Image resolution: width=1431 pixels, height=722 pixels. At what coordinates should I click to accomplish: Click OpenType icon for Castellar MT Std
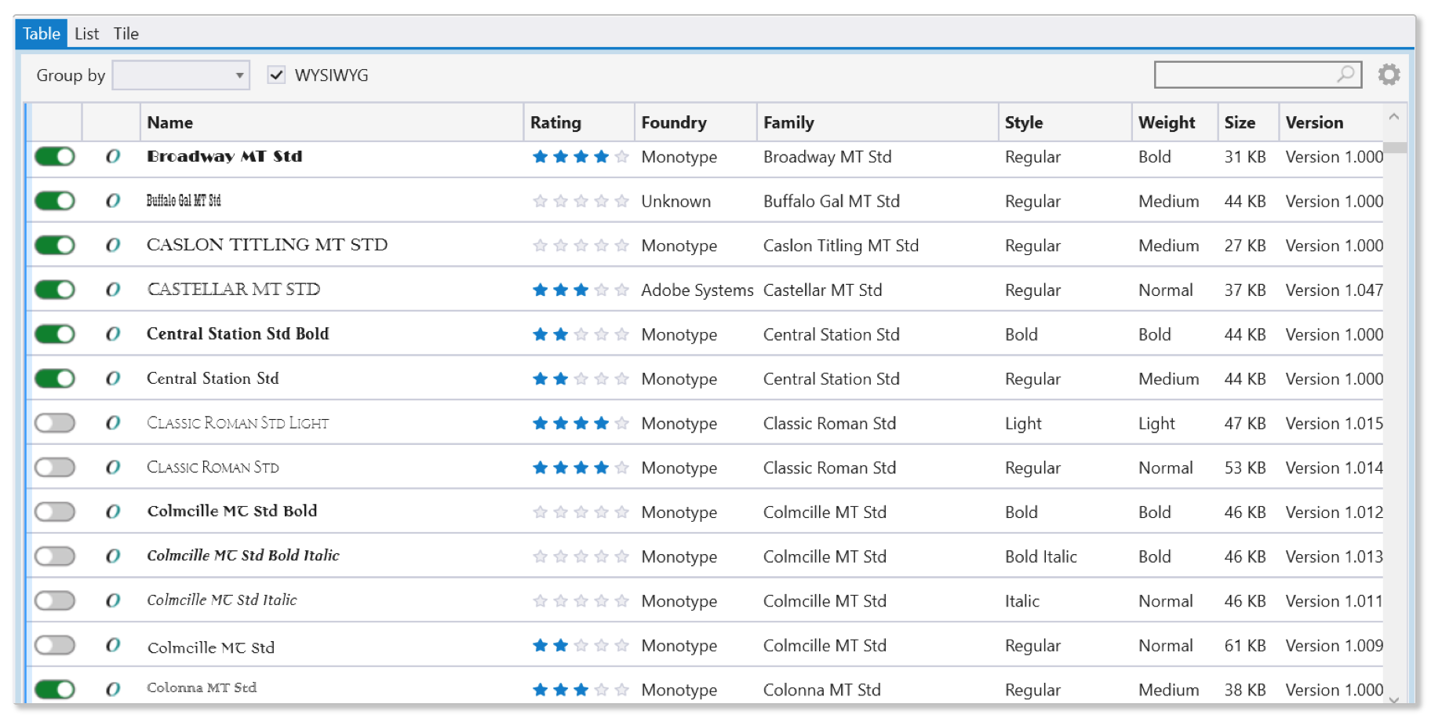113,290
